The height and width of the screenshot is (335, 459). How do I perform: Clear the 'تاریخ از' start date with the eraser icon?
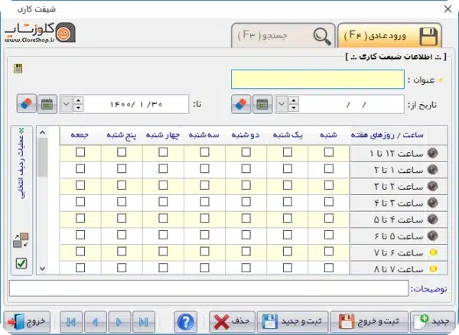coord(241,104)
